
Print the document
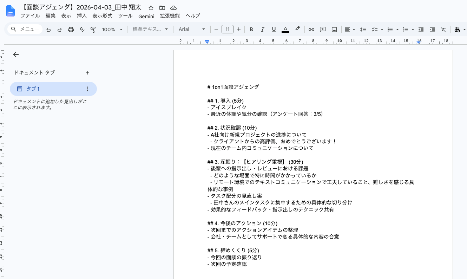pos(71,30)
